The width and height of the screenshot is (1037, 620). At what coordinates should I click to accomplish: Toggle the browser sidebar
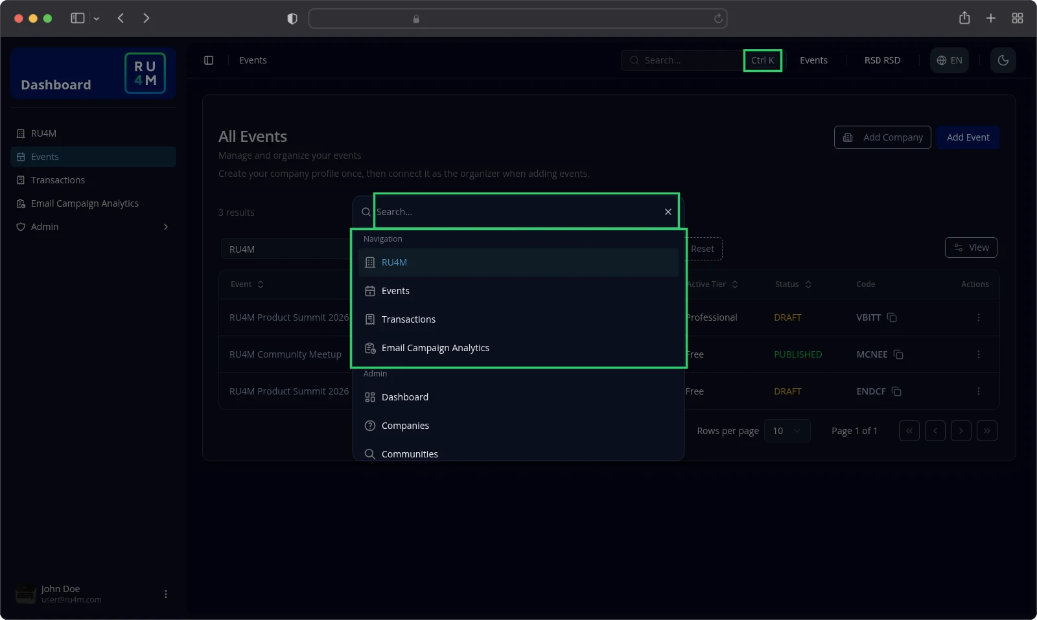click(78, 18)
